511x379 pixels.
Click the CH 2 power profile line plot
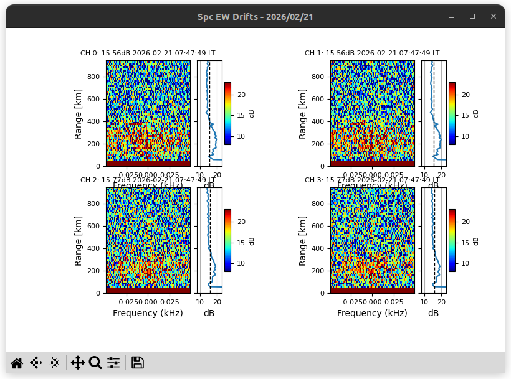click(x=209, y=240)
